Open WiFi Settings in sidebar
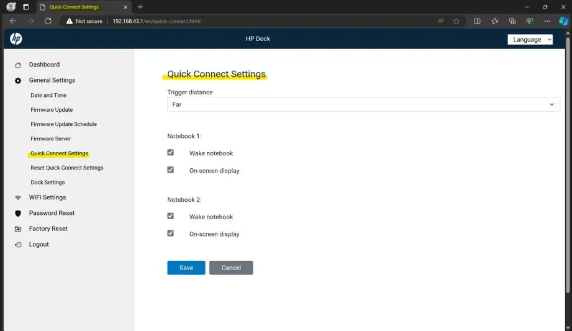 pyautogui.click(x=47, y=197)
